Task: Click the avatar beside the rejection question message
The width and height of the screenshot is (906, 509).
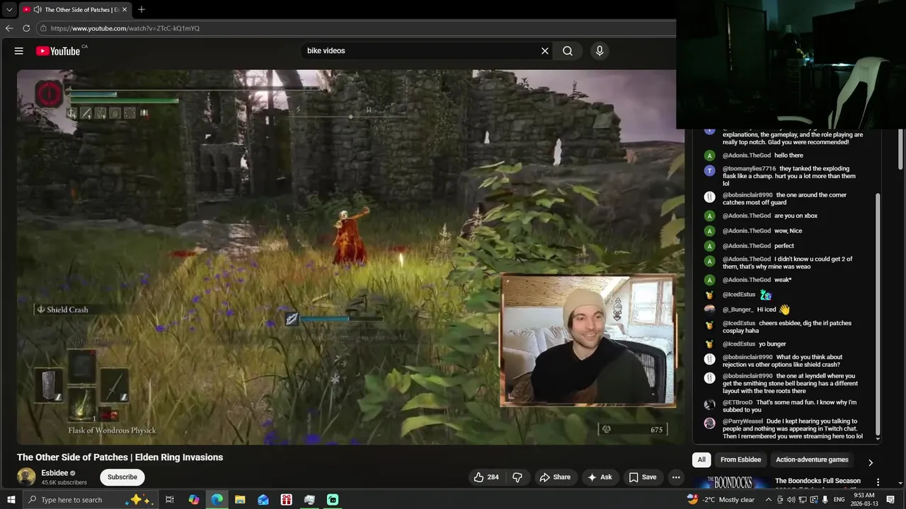Action: [x=710, y=359]
